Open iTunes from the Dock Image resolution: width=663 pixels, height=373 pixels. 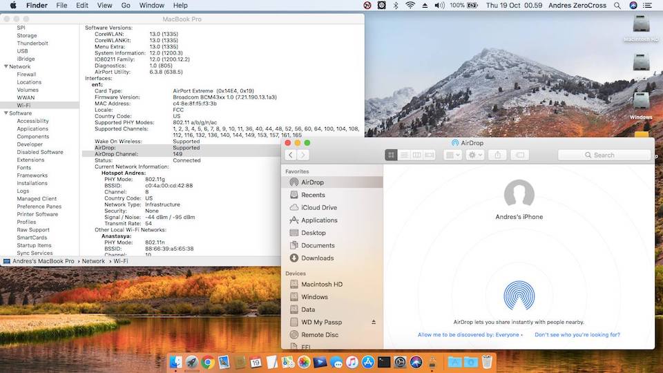click(352, 362)
